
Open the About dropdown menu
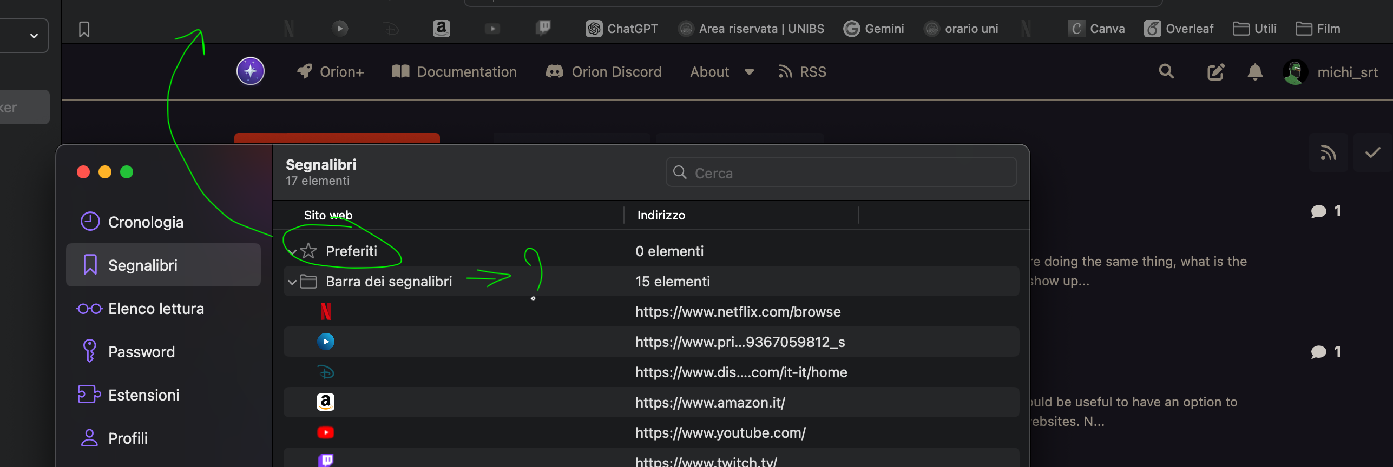tap(721, 72)
